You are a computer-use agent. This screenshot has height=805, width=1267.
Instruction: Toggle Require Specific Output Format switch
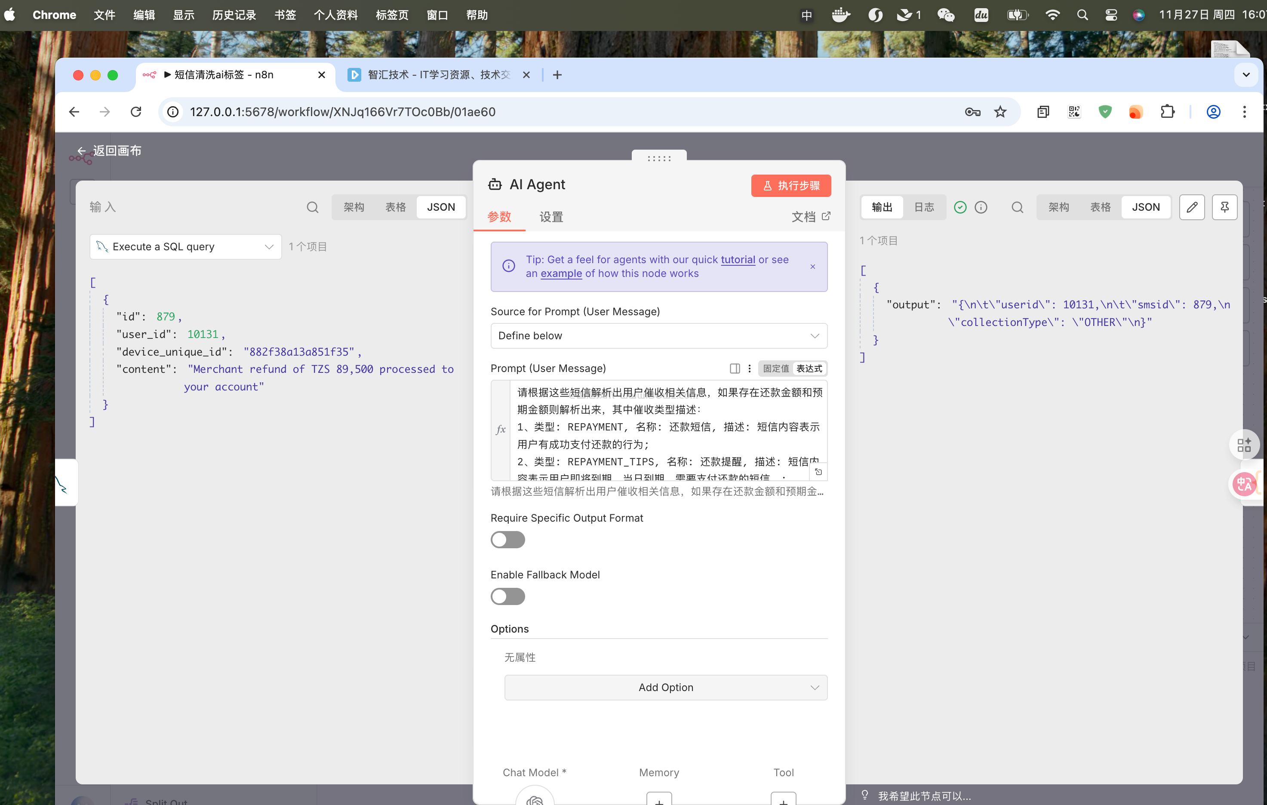[508, 539]
